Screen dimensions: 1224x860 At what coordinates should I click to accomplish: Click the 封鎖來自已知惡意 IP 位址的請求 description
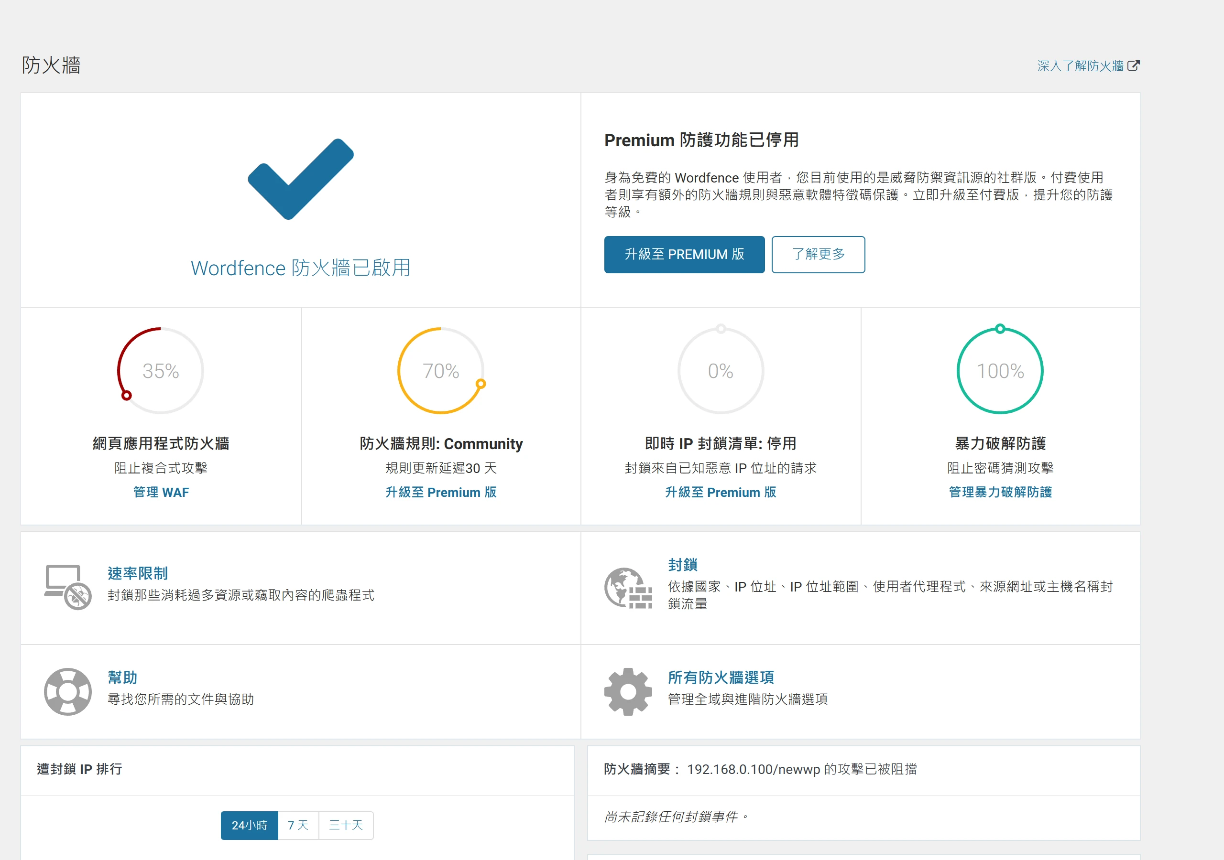pos(720,468)
